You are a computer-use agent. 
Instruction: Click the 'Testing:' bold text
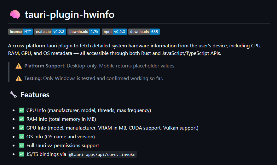point(33,78)
